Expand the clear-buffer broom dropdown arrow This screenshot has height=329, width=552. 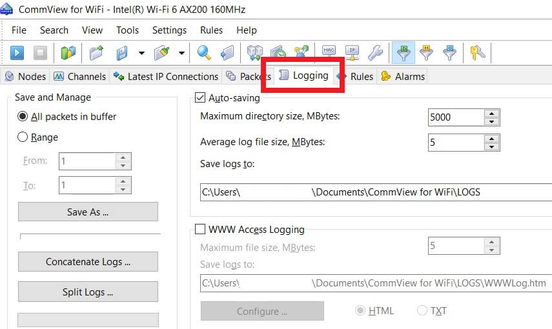(x=181, y=53)
